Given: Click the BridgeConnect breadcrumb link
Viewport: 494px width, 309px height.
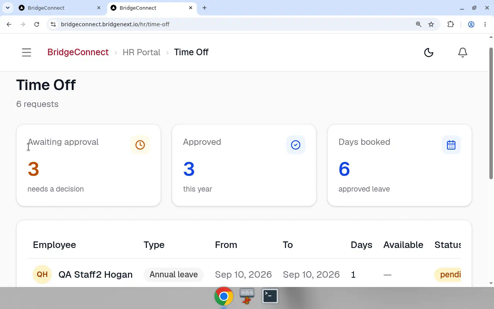Looking at the screenshot, I should click(x=78, y=52).
